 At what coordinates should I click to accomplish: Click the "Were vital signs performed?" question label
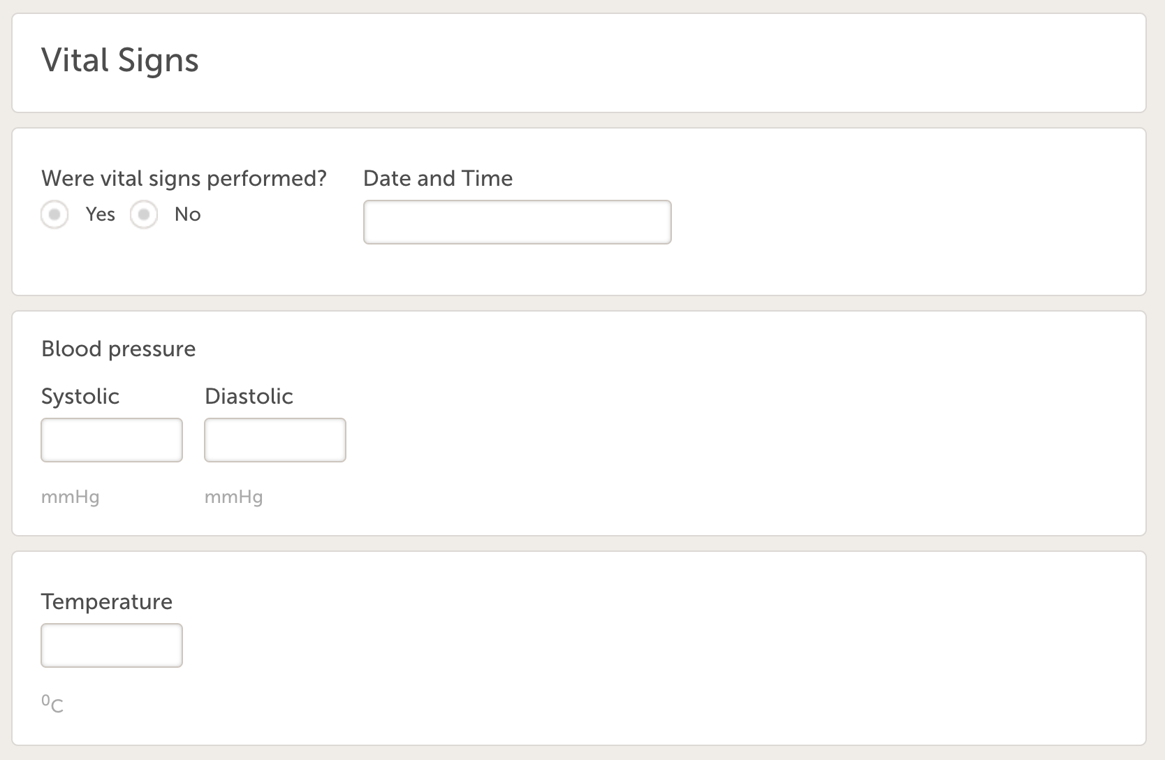tap(184, 179)
